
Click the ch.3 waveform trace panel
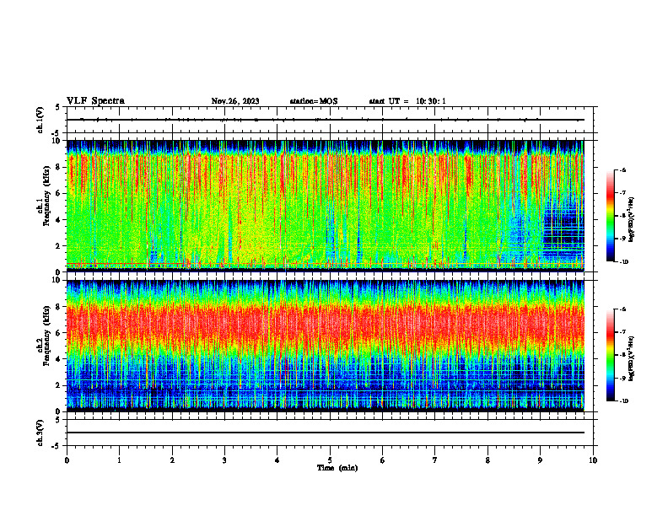click(x=330, y=433)
